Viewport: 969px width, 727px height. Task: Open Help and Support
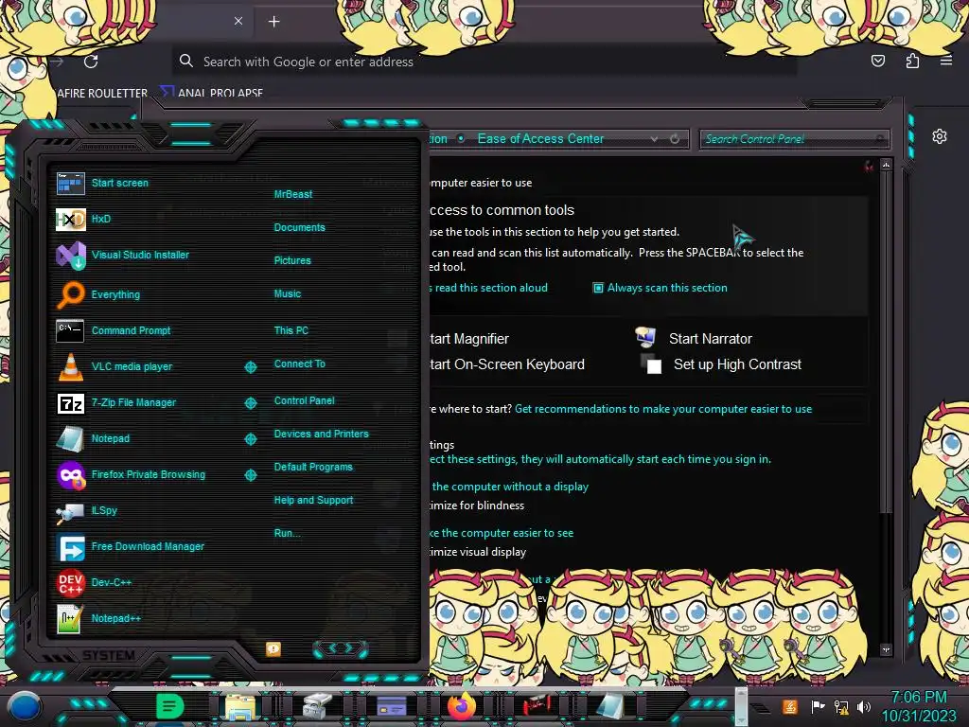(x=313, y=500)
